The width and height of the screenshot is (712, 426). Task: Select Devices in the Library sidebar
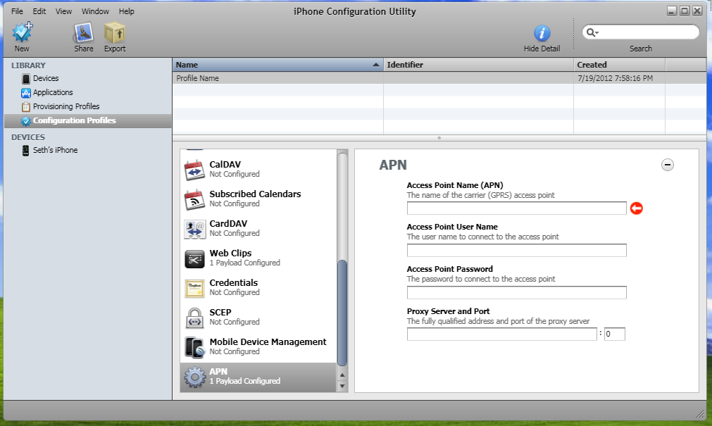(x=87, y=79)
